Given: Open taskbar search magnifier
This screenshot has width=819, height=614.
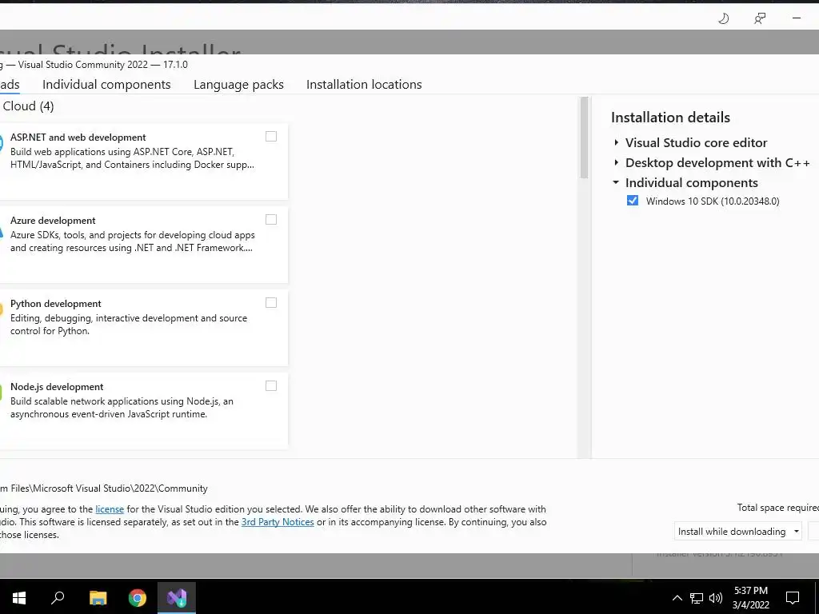Looking at the screenshot, I should [x=58, y=597].
